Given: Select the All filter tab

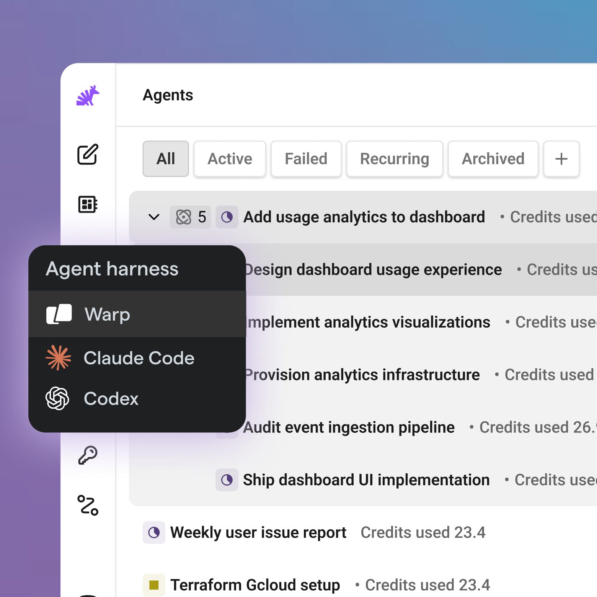Looking at the screenshot, I should tap(166, 159).
